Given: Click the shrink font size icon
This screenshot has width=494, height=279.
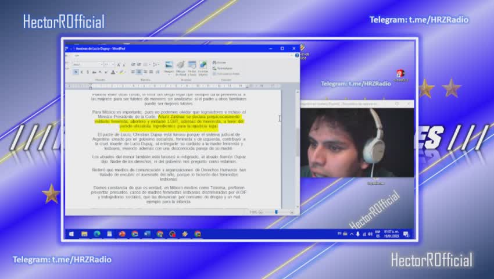Looking at the screenshot, I should click(x=124, y=65).
